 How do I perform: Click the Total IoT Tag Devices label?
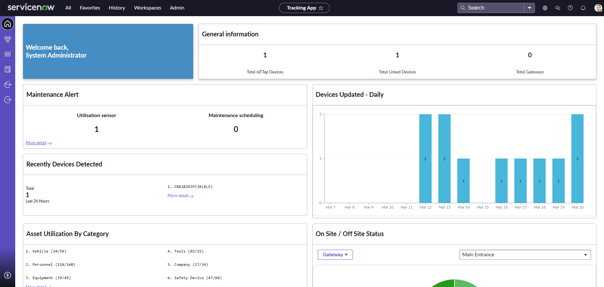[265, 72]
